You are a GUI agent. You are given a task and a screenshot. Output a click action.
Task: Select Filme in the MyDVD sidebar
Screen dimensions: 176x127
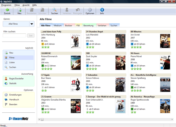click(19, 58)
